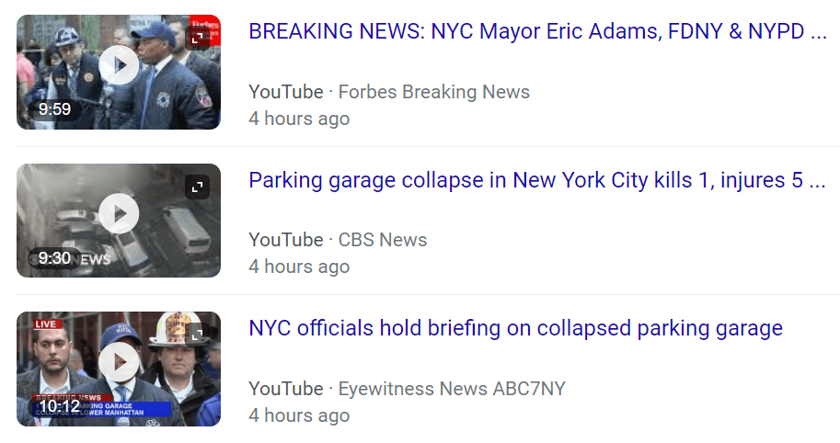840x443 pixels.
Task: Click the 10:12 duration badge
Action: click(60, 406)
